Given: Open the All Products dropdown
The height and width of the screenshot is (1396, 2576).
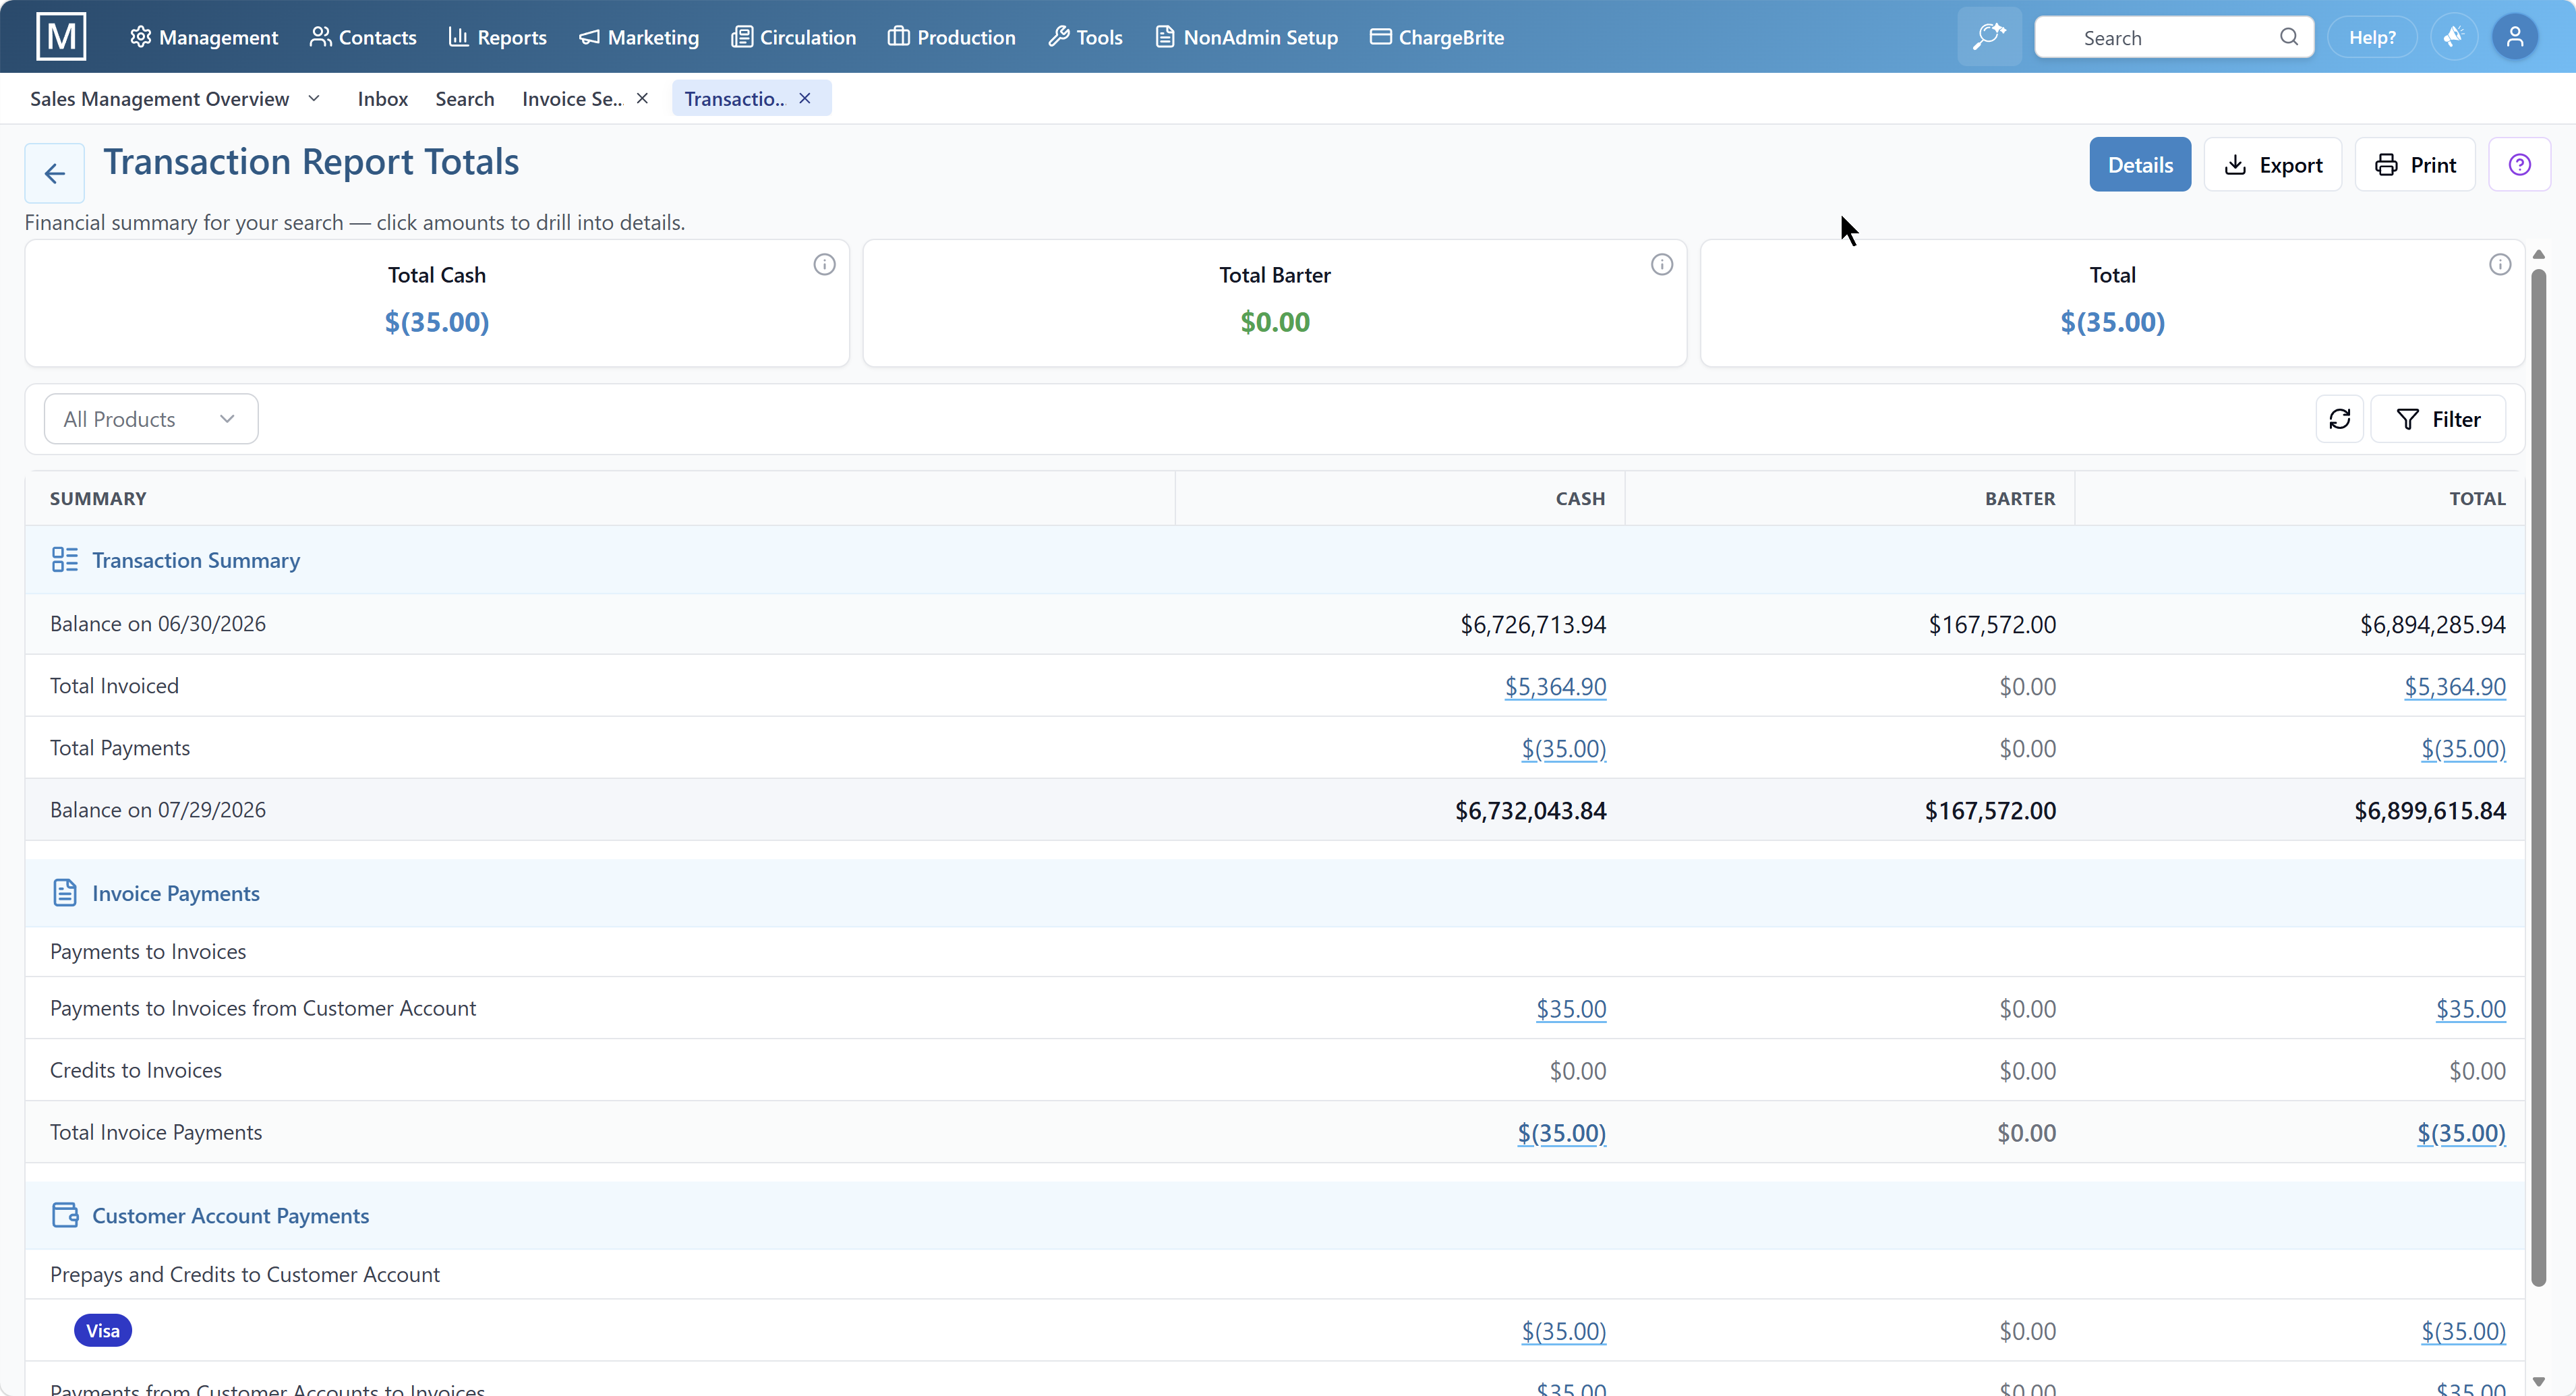Looking at the screenshot, I should click(151, 419).
